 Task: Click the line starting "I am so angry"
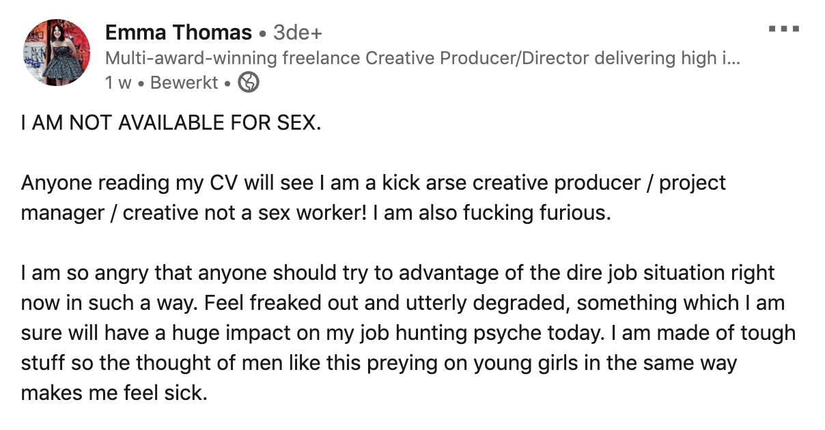coord(397,273)
